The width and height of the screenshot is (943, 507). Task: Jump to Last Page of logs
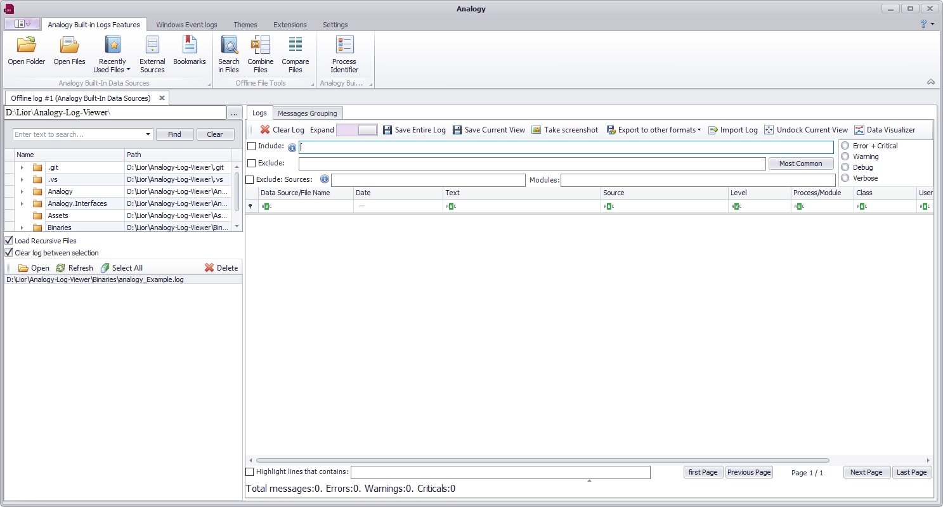click(912, 472)
